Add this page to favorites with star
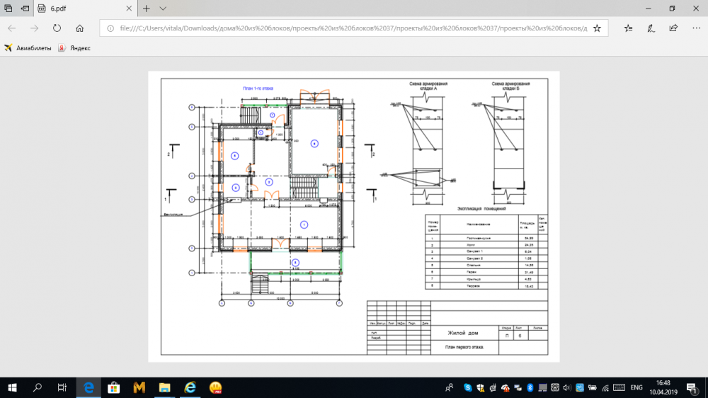708x398 pixels. 597,28
